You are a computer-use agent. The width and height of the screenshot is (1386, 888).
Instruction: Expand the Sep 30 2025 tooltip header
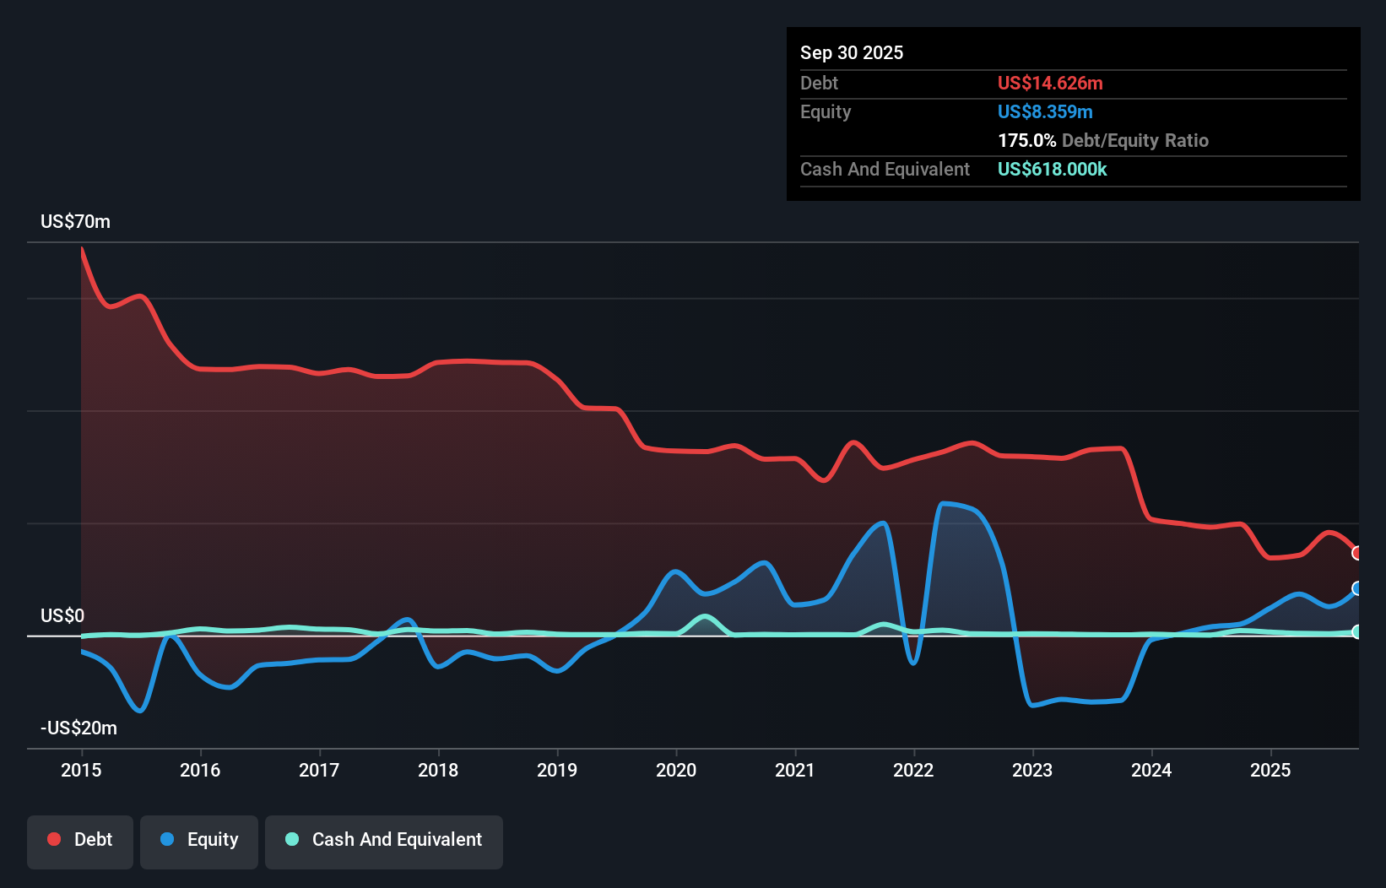tap(852, 52)
